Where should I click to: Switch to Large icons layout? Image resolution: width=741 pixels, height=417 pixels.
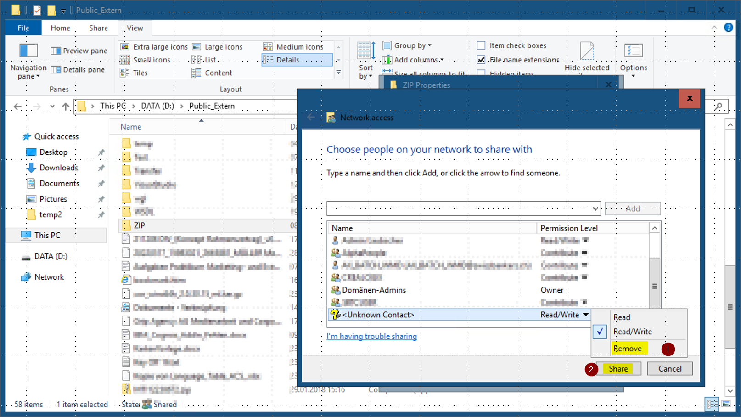click(x=217, y=47)
